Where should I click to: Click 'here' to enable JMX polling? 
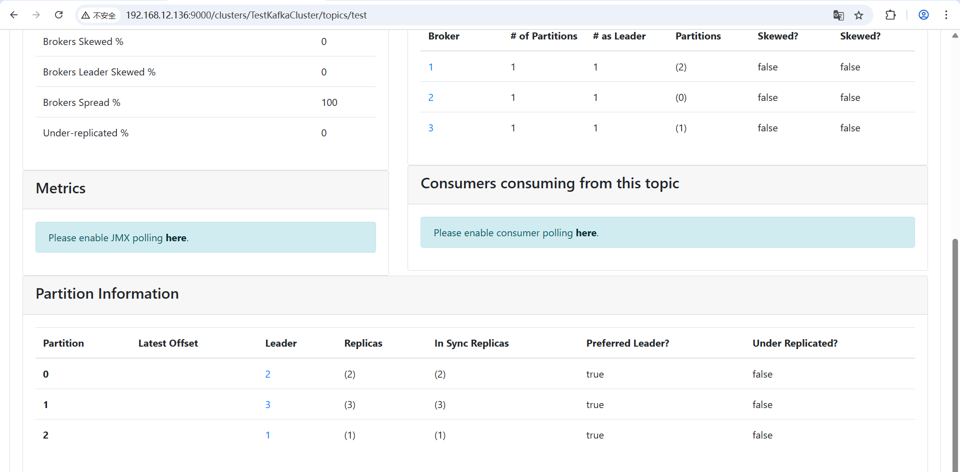pyautogui.click(x=176, y=238)
